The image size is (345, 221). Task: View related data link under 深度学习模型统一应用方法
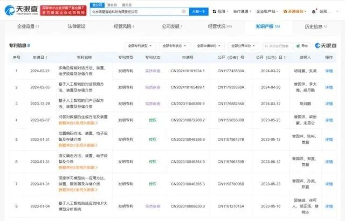[78, 190]
